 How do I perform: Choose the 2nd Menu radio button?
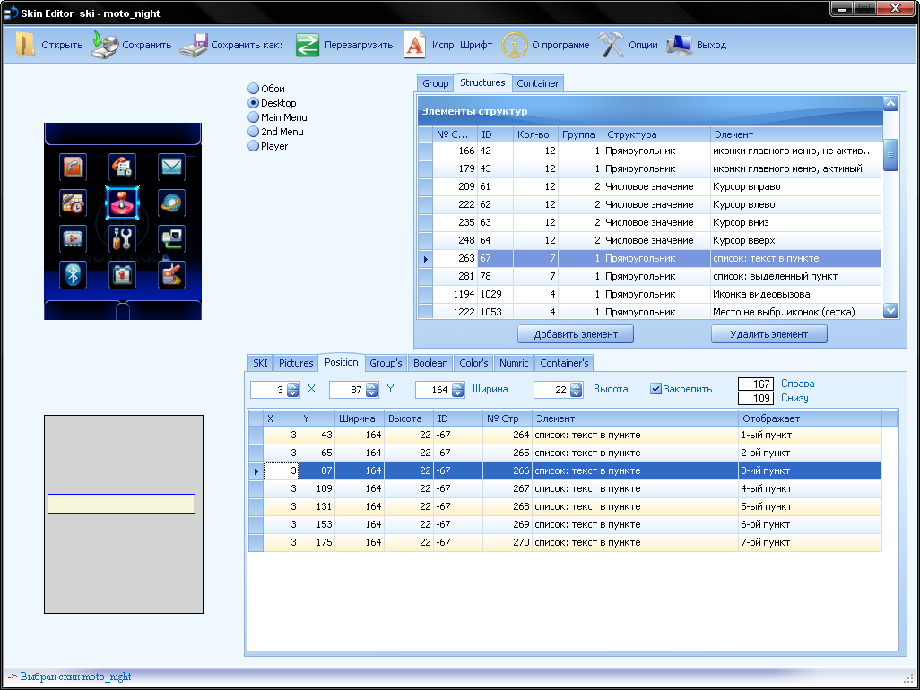point(254,132)
